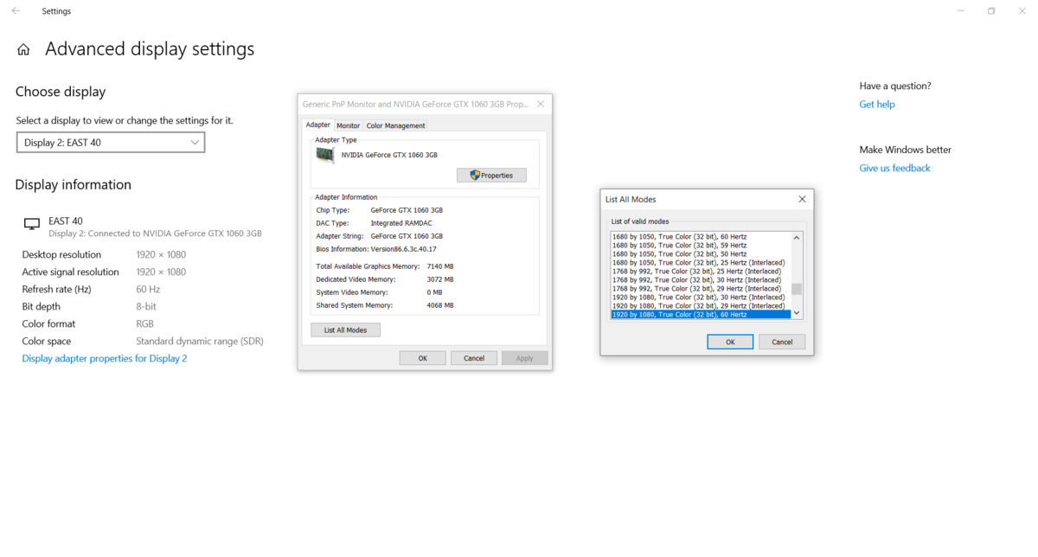
Task: Open Display adapter properties for Display 2
Action: 105,358
